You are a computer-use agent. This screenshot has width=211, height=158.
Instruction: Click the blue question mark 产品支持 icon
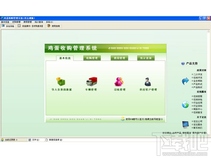(x=183, y=64)
